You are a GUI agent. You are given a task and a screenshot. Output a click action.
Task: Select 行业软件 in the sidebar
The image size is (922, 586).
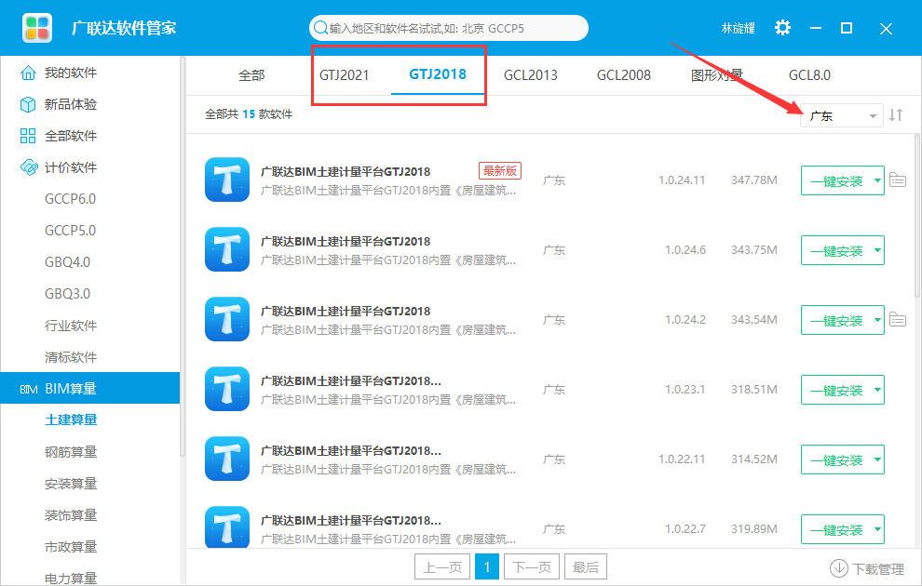[x=71, y=326]
